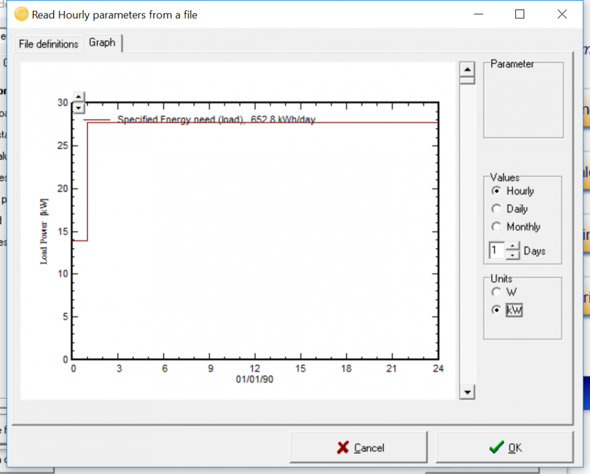590x474 pixels.
Task: Click the scrollbar down arrow beside graph
Action: point(467,392)
